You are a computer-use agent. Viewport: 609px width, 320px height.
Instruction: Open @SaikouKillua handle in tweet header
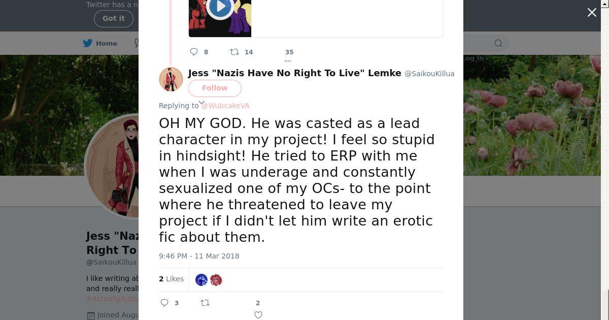point(429,74)
